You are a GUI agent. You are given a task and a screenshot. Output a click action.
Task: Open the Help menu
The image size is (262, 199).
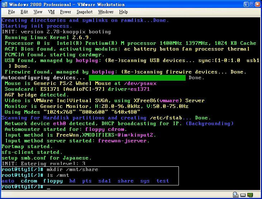point(123,12)
